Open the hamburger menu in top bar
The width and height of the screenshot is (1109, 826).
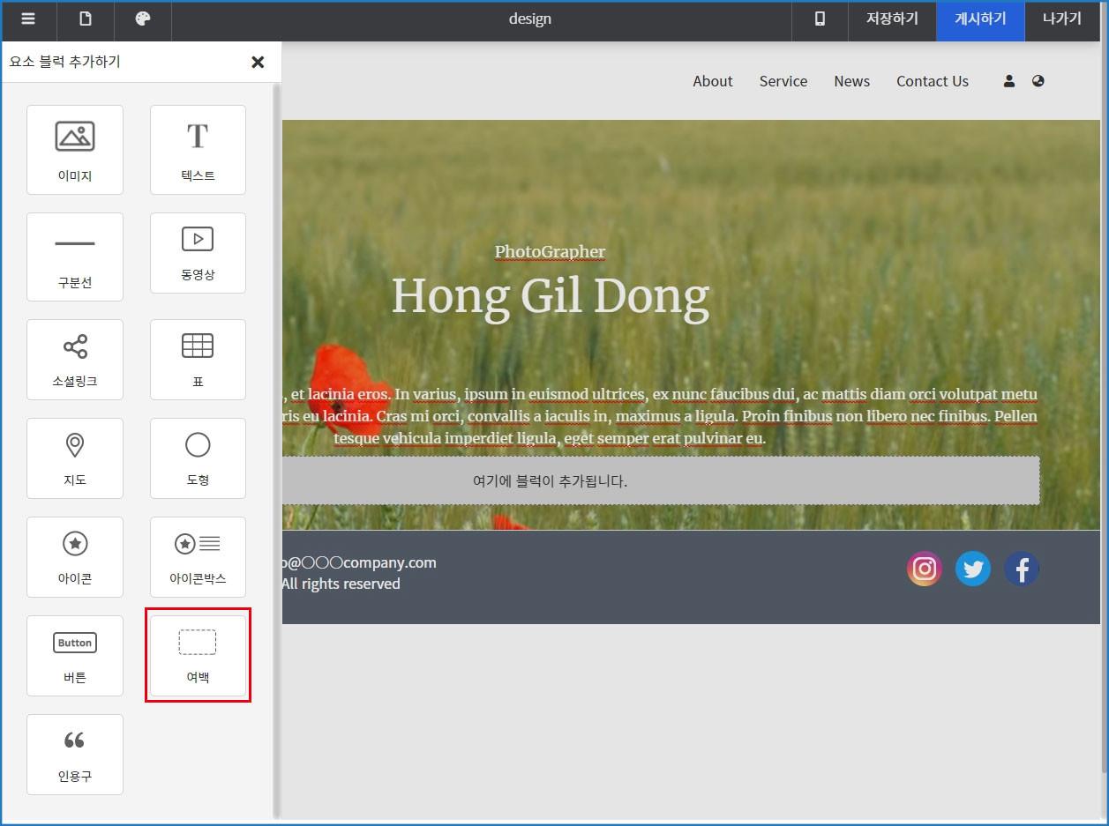(28, 19)
